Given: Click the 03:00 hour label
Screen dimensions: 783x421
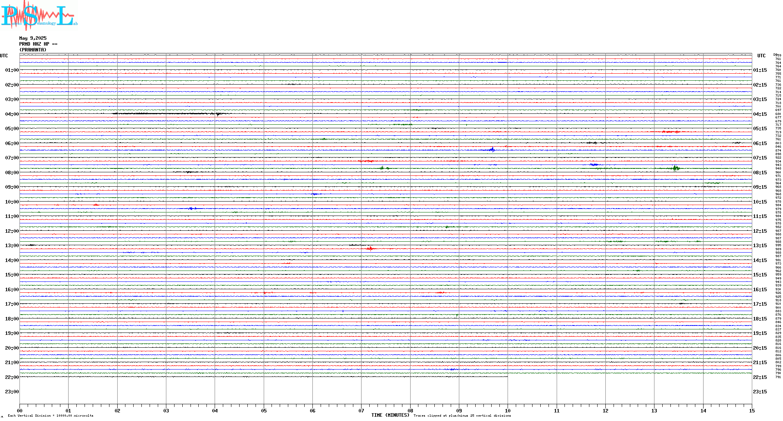Looking at the screenshot, I should pyautogui.click(x=12, y=99).
